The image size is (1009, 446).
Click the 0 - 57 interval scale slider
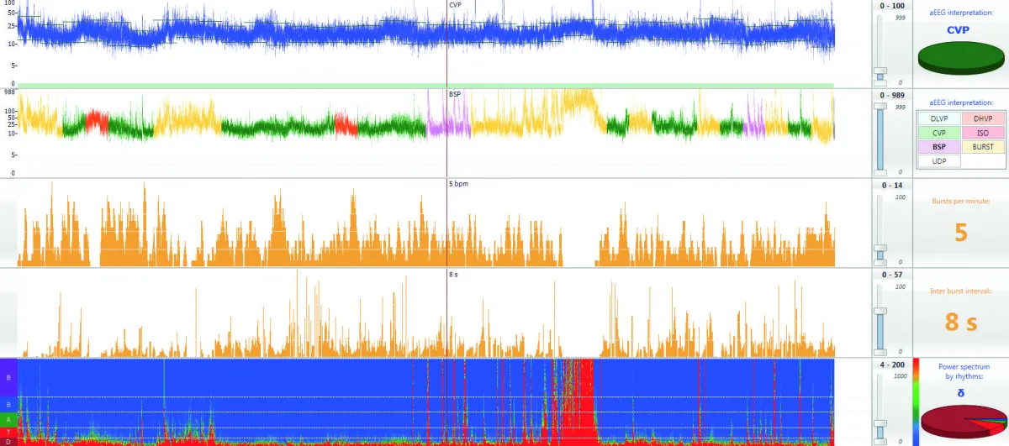(x=880, y=311)
